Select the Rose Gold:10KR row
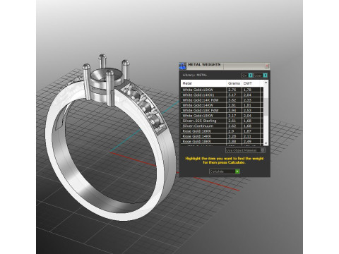 pos(222,131)
